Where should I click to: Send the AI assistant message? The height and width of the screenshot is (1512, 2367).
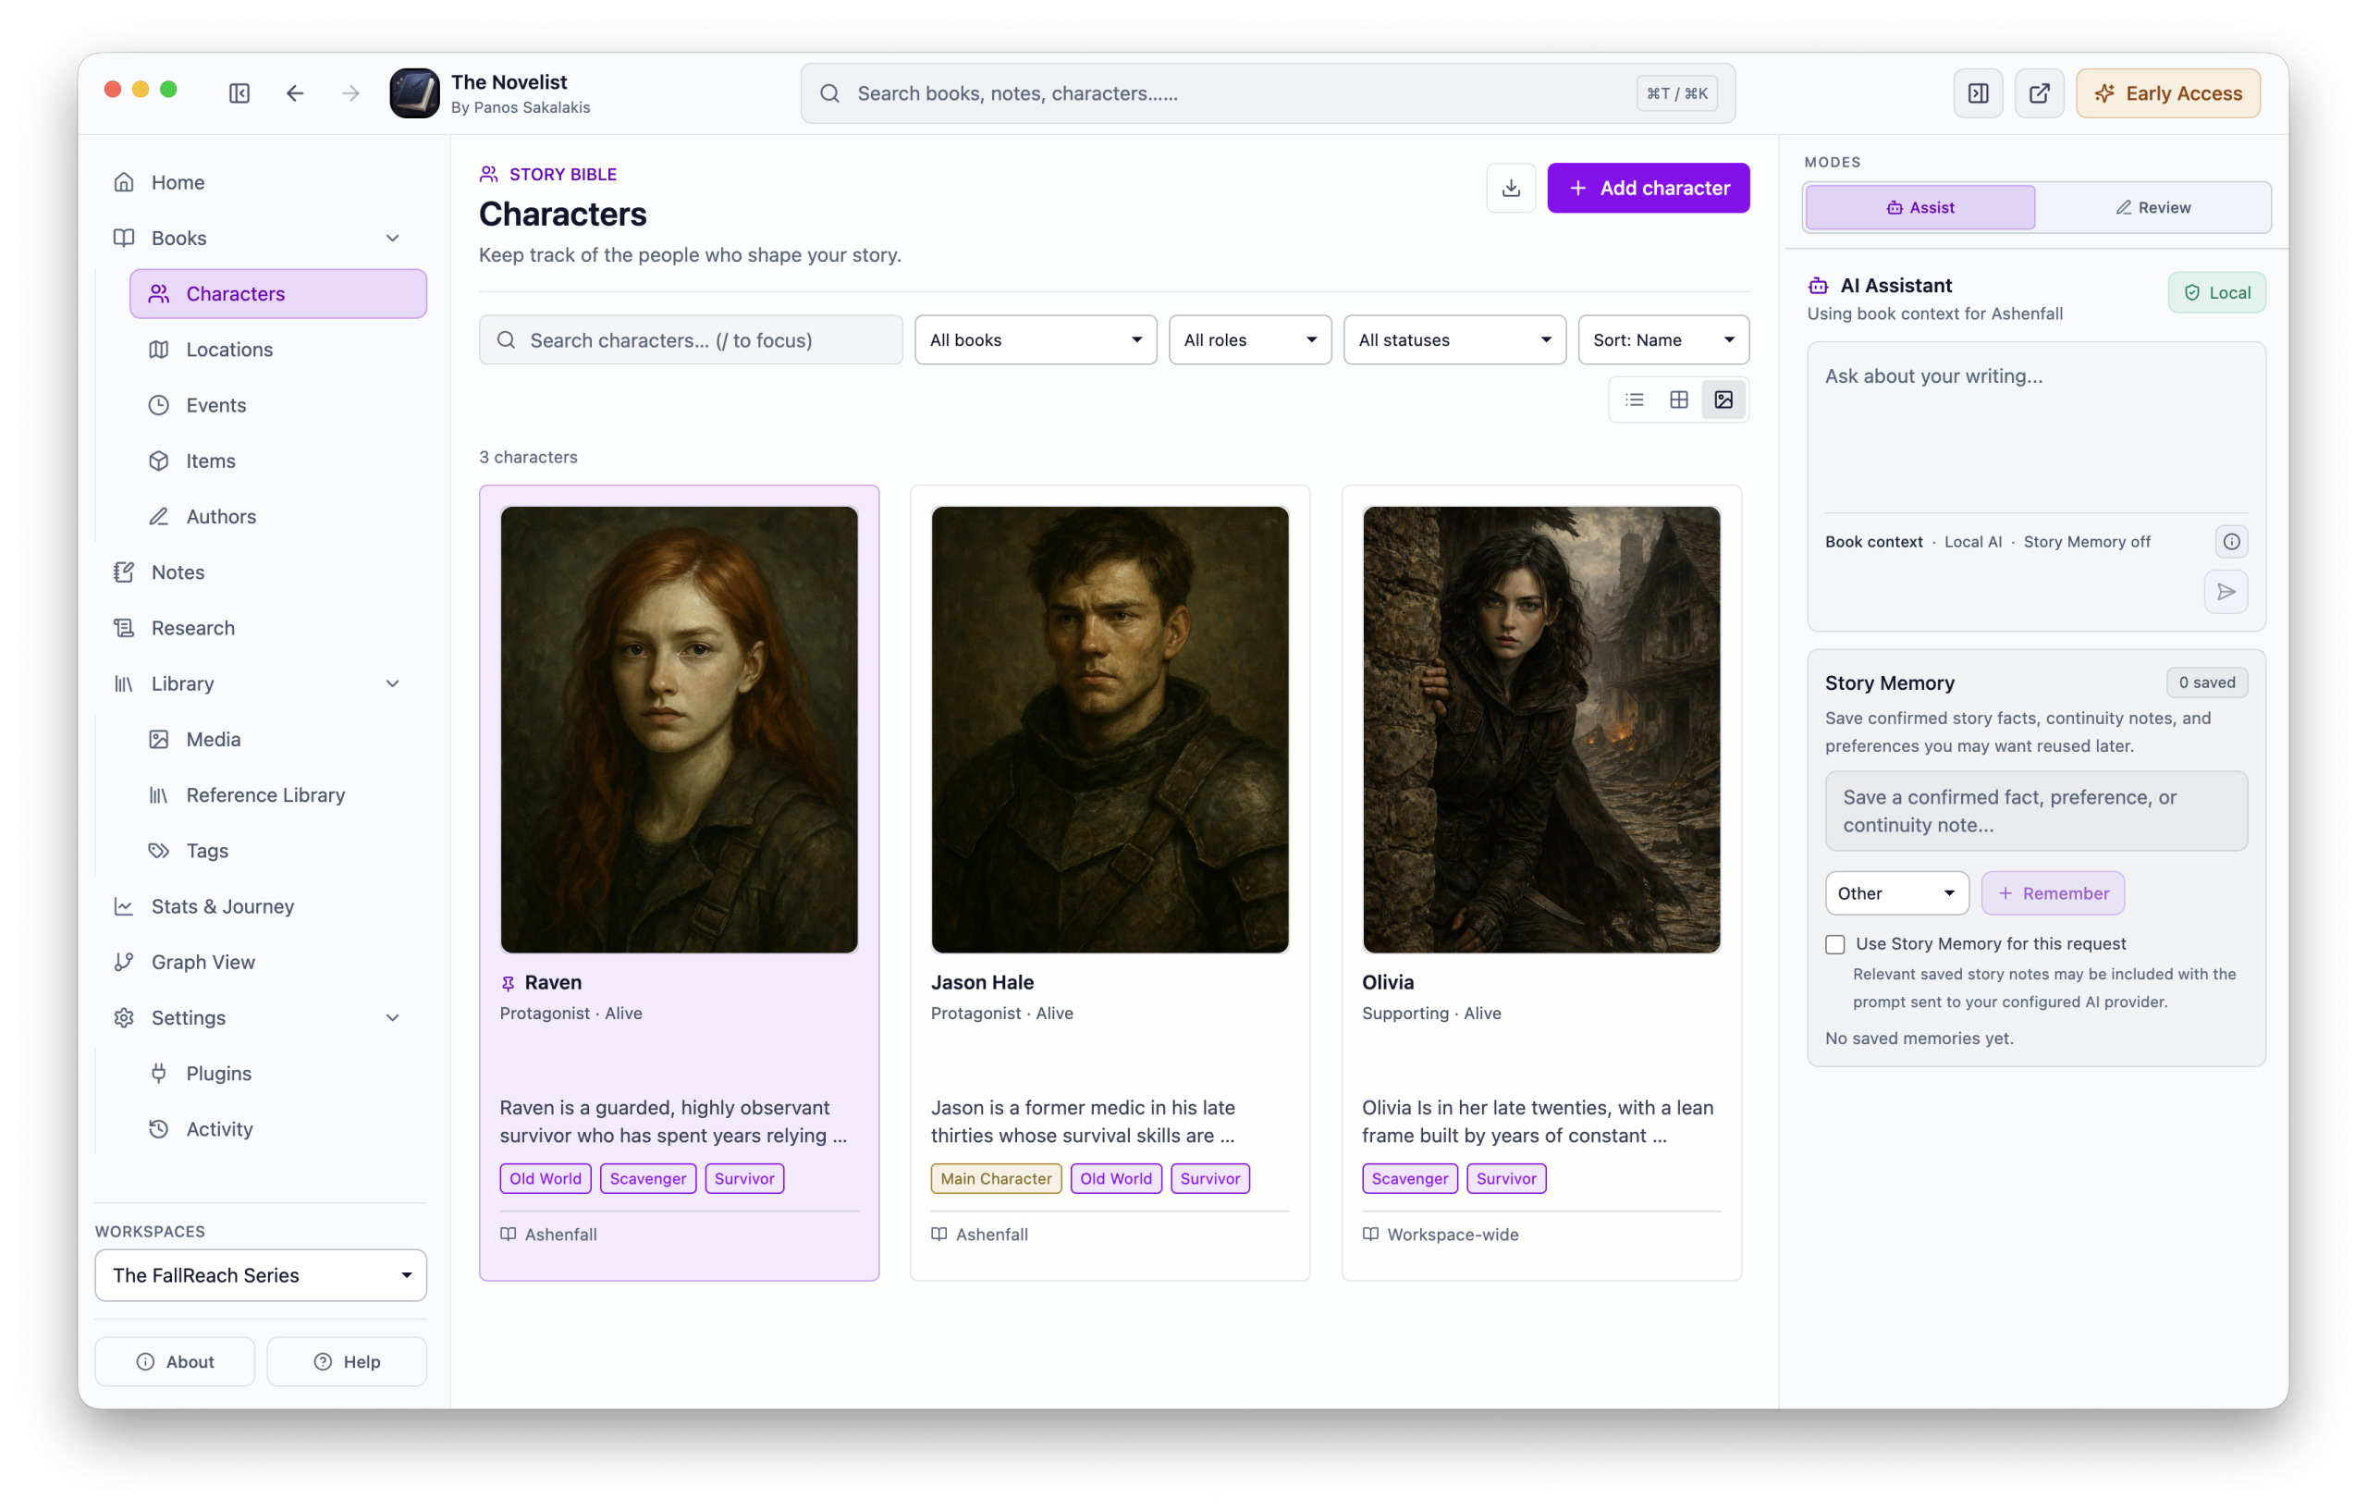tap(2226, 592)
